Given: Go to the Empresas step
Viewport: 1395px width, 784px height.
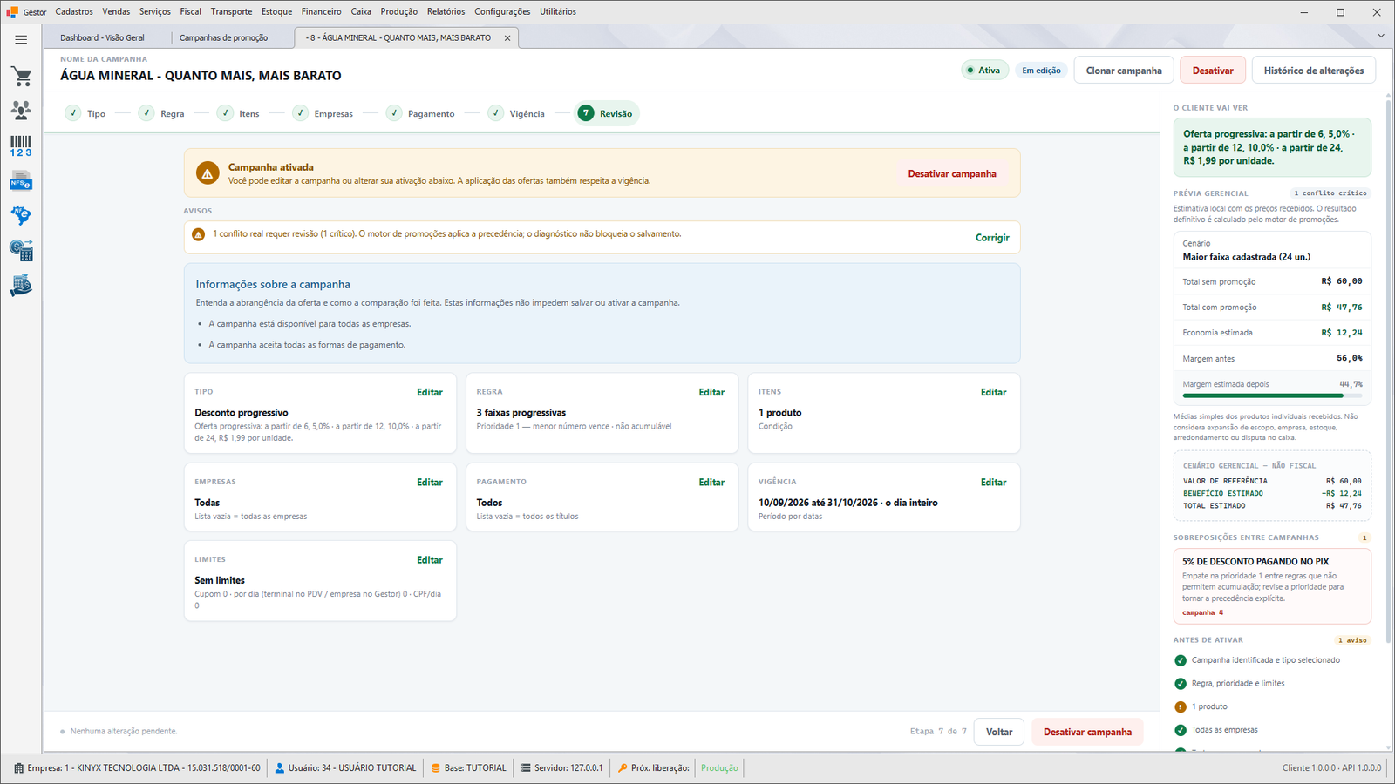Looking at the screenshot, I should pyautogui.click(x=323, y=113).
